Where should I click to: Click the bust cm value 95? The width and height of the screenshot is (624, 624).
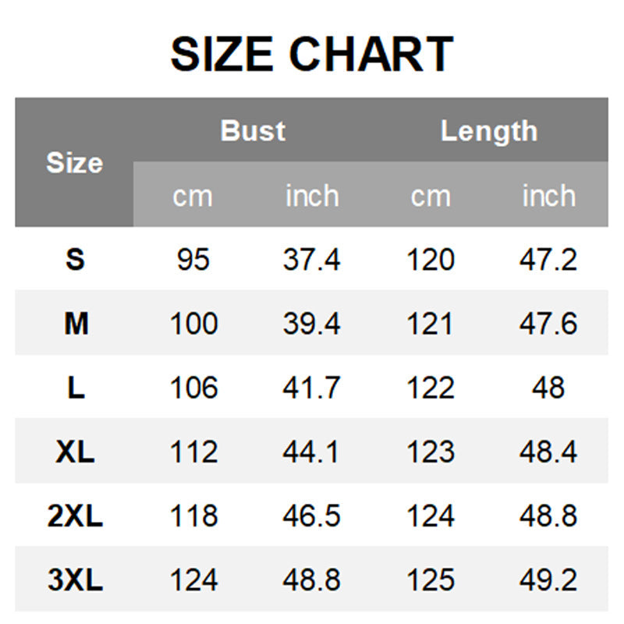[193, 260]
